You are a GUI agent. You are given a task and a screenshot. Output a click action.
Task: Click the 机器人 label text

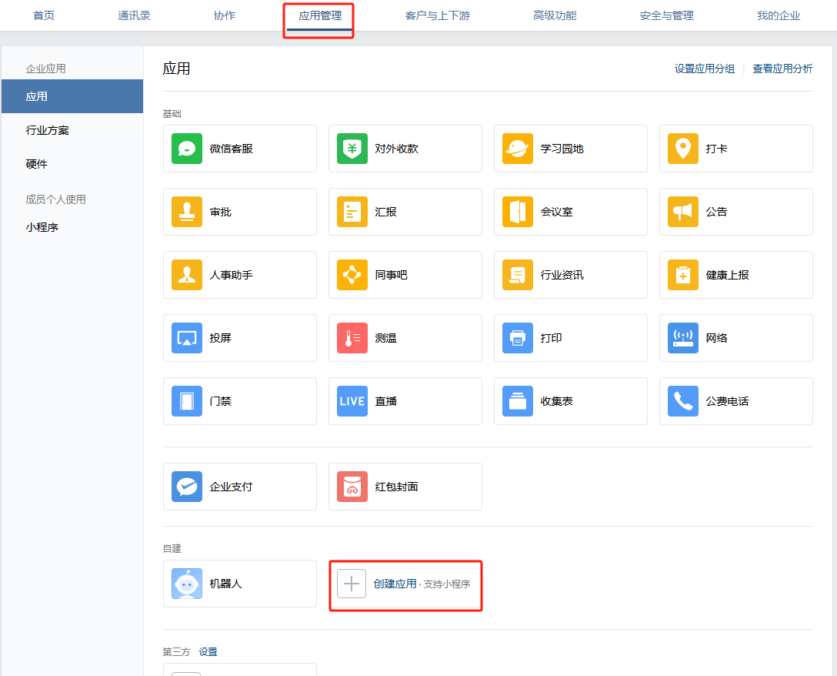pos(226,584)
